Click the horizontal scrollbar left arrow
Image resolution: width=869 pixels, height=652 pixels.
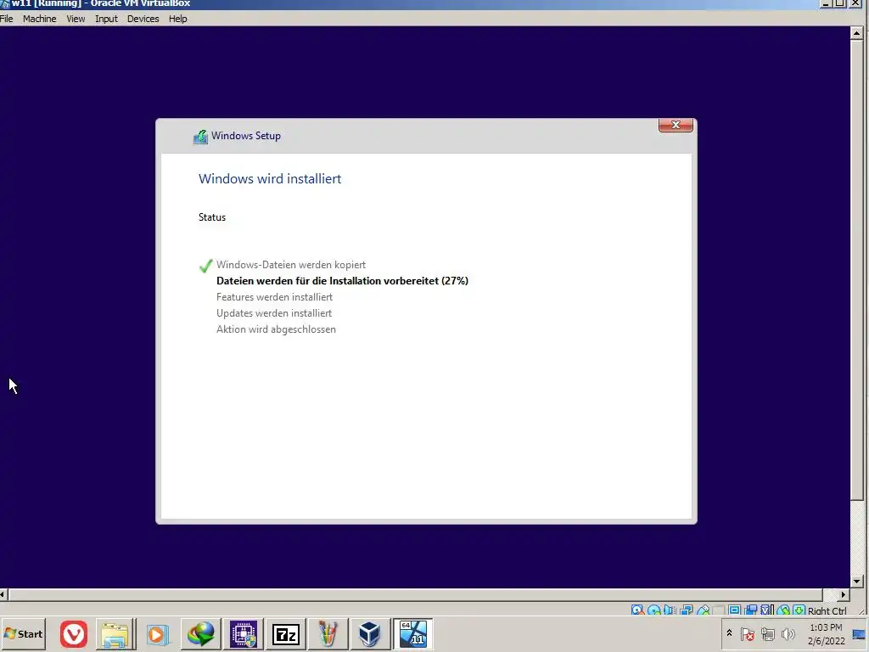tap(3, 594)
